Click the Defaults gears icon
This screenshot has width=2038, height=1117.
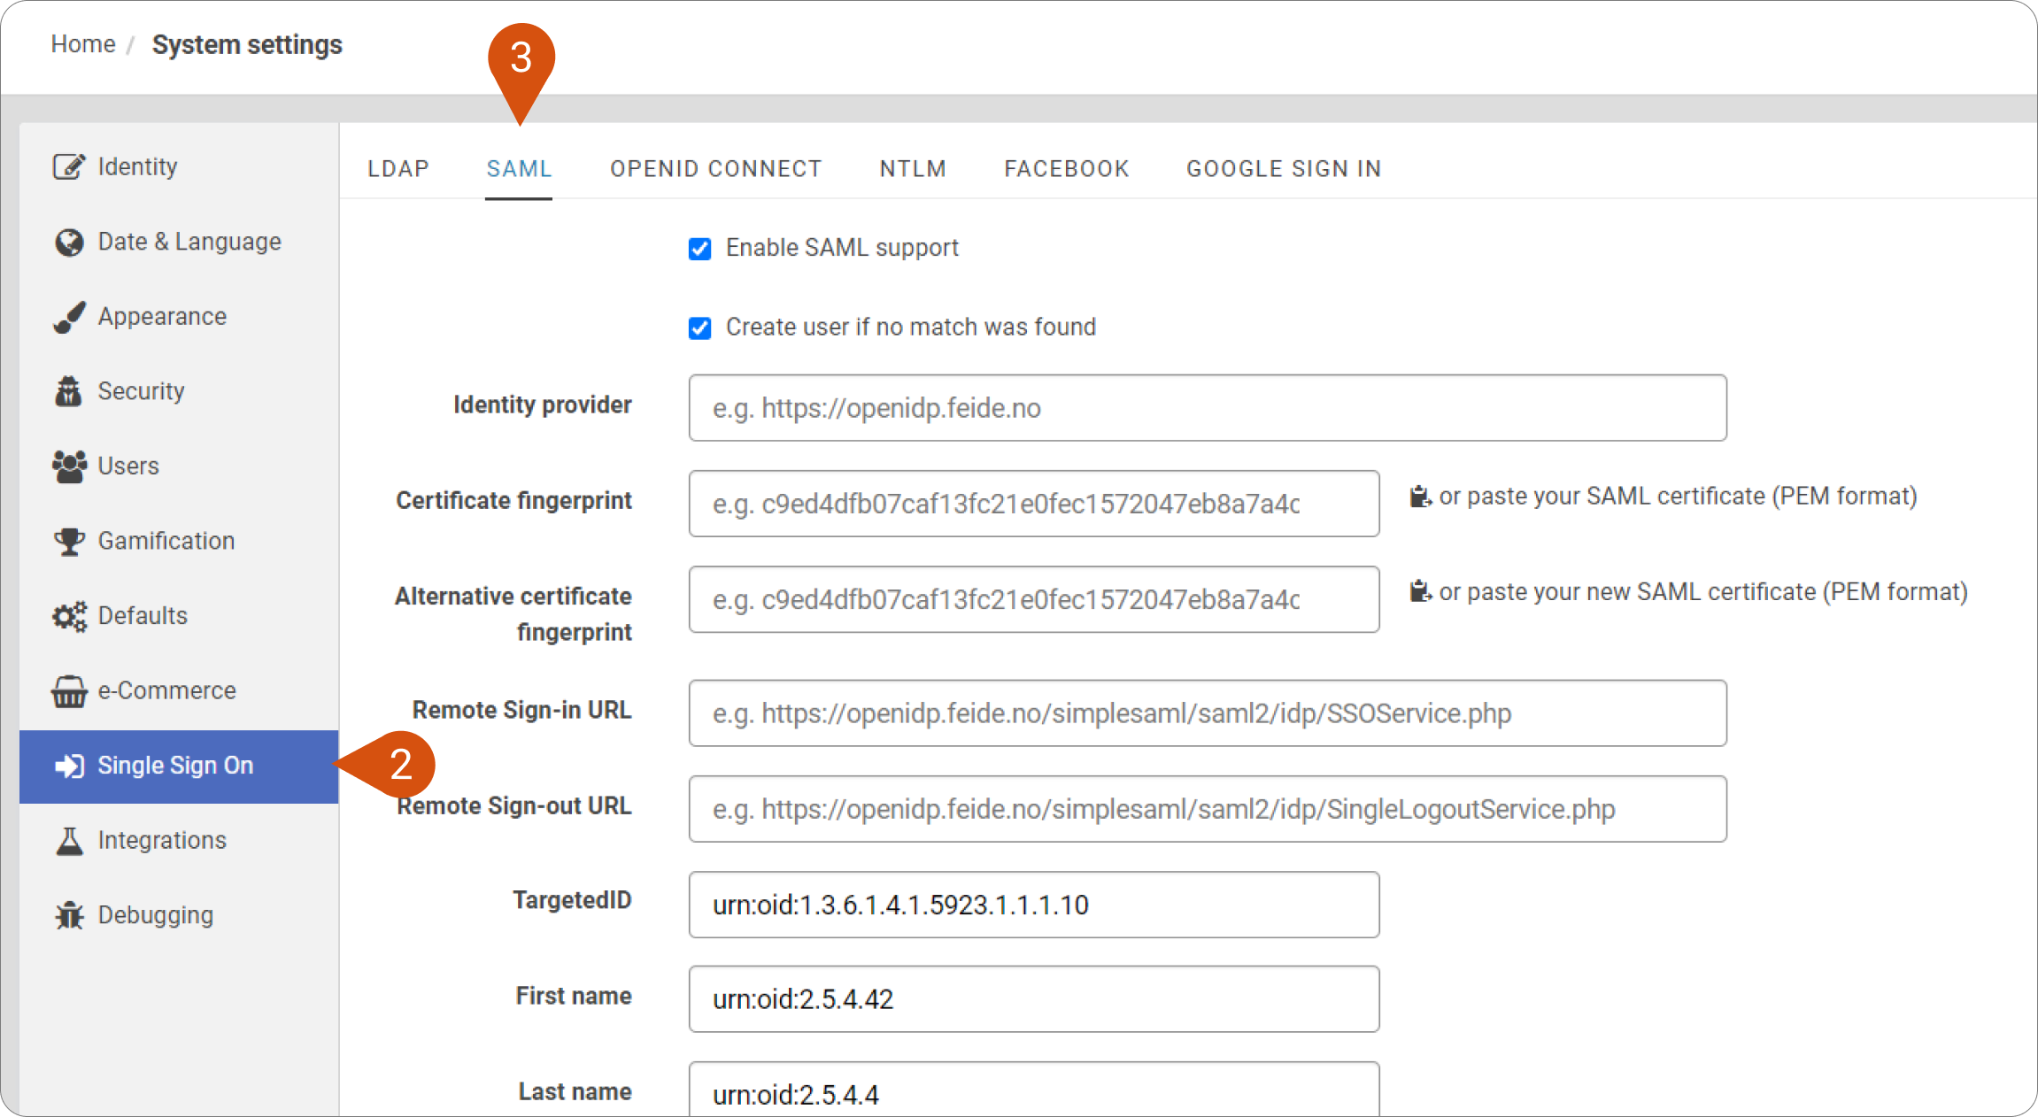tap(69, 616)
